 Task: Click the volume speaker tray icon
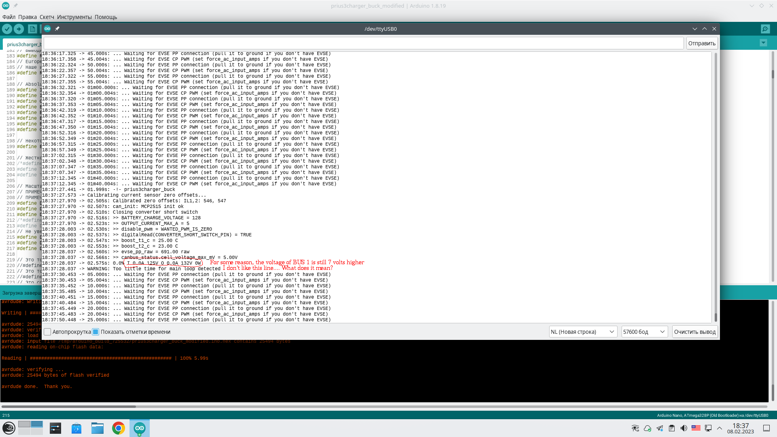(684, 428)
